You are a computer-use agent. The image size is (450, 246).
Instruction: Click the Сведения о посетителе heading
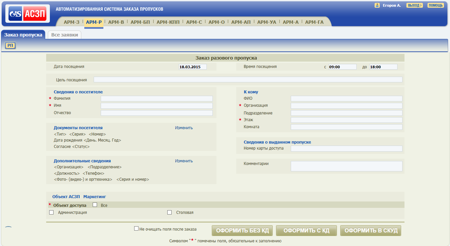pos(78,92)
